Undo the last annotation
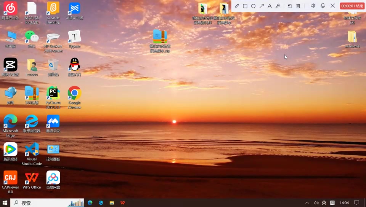The height and width of the screenshot is (207, 366). 290,6
